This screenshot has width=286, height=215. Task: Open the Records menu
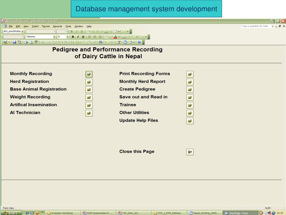point(58,26)
